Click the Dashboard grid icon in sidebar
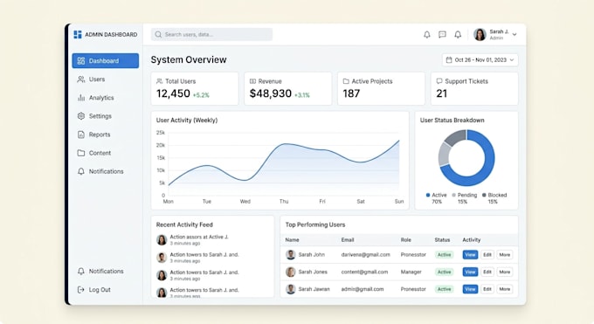The width and height of the screenshot is (594, 324). pyautogui.click(x=81, y=60)
